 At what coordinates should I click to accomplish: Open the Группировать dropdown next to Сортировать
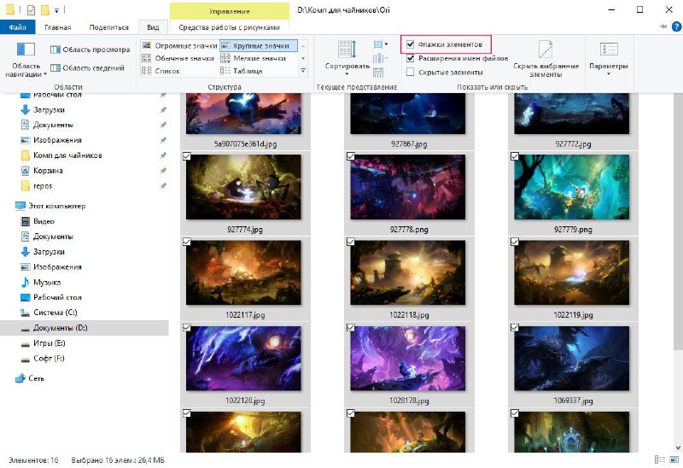[x=380, y=44]
